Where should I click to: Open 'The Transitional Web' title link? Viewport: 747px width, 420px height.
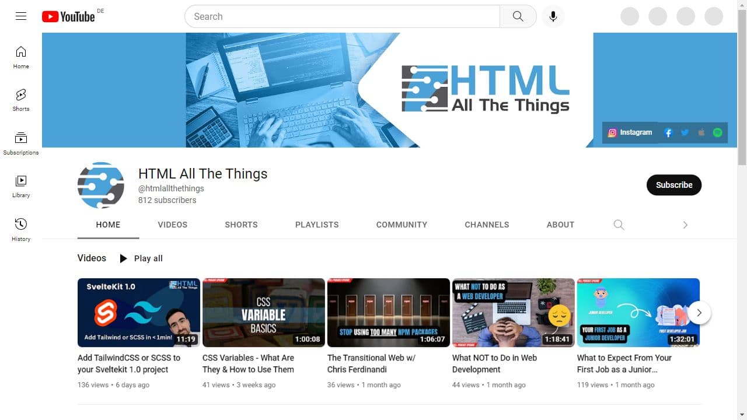coord(371,363)
